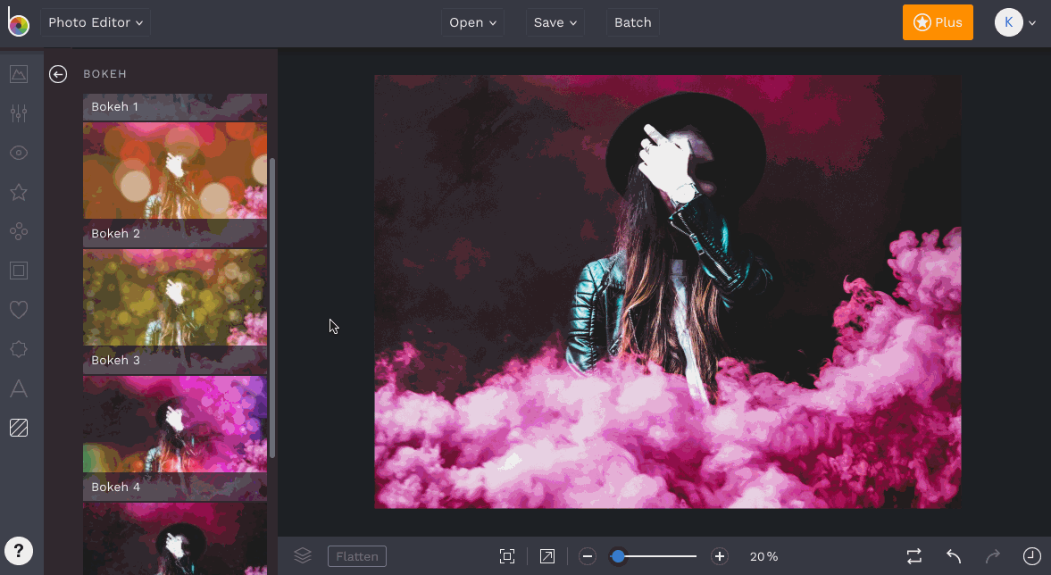Adjust the zoom slider handle
Image resolution: width=1051 pixels, height=575 pixels.
coord(618,556)
